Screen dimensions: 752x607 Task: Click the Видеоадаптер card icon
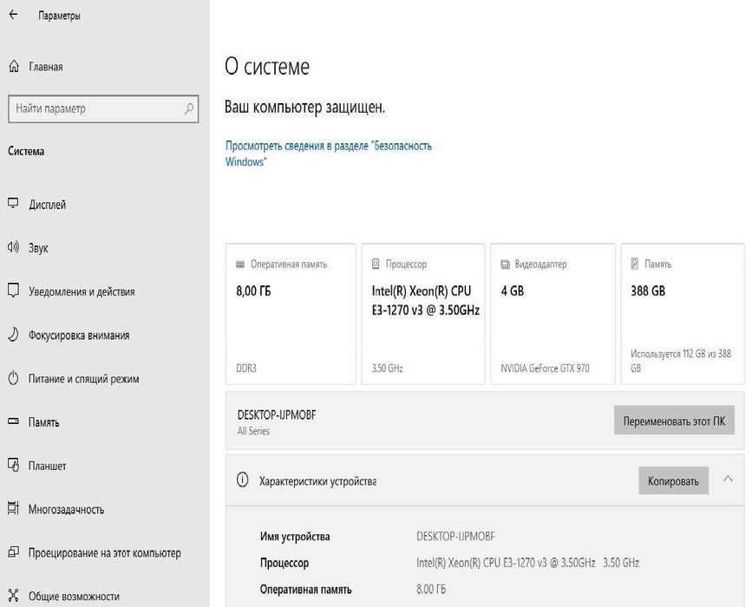point(505,264)
